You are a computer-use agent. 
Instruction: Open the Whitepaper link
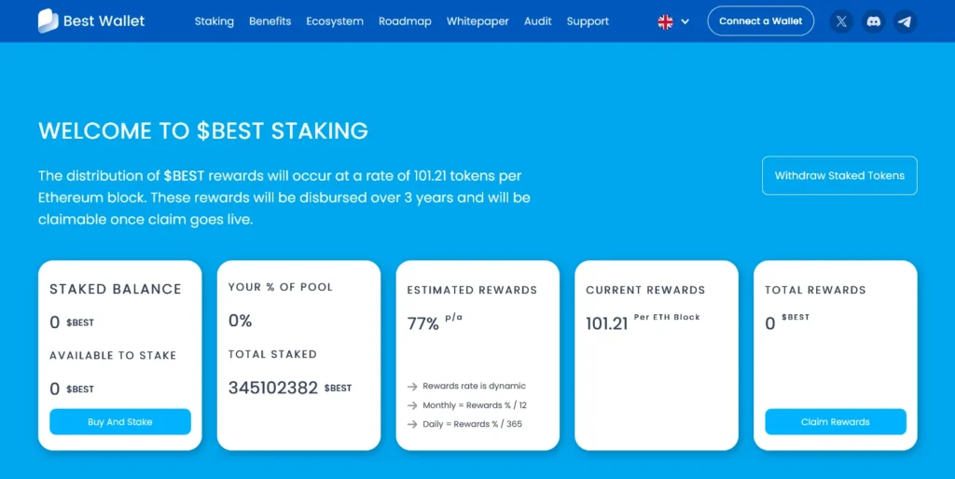(x=476, y=21)
